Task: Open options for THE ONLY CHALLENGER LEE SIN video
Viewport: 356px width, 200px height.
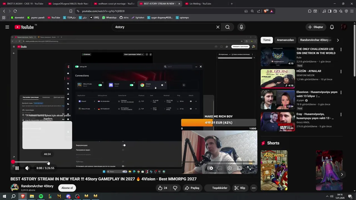Action: tap(341, 49)
